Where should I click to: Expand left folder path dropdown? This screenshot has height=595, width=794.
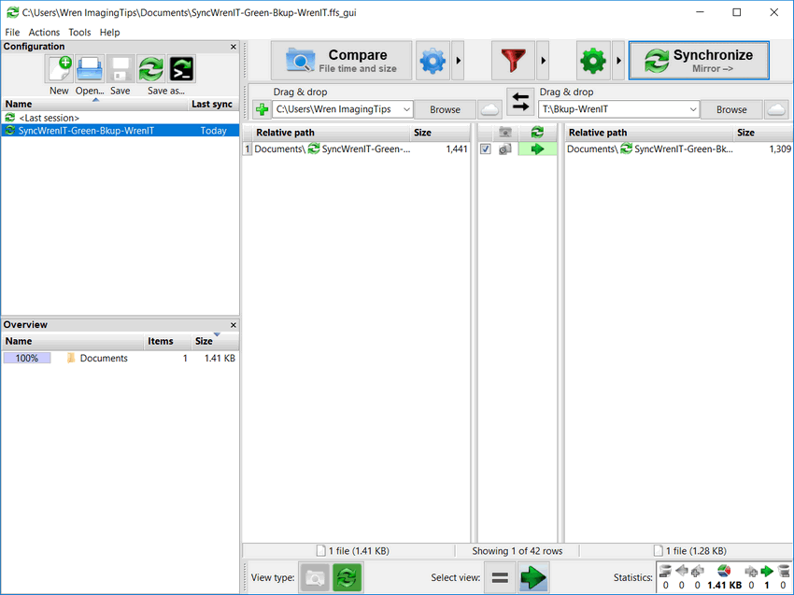point(404,110)
